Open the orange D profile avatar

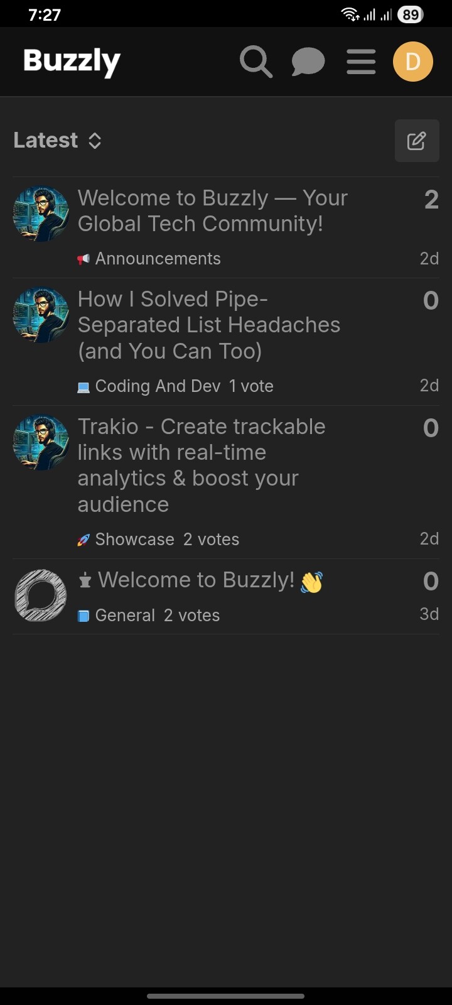412,62
